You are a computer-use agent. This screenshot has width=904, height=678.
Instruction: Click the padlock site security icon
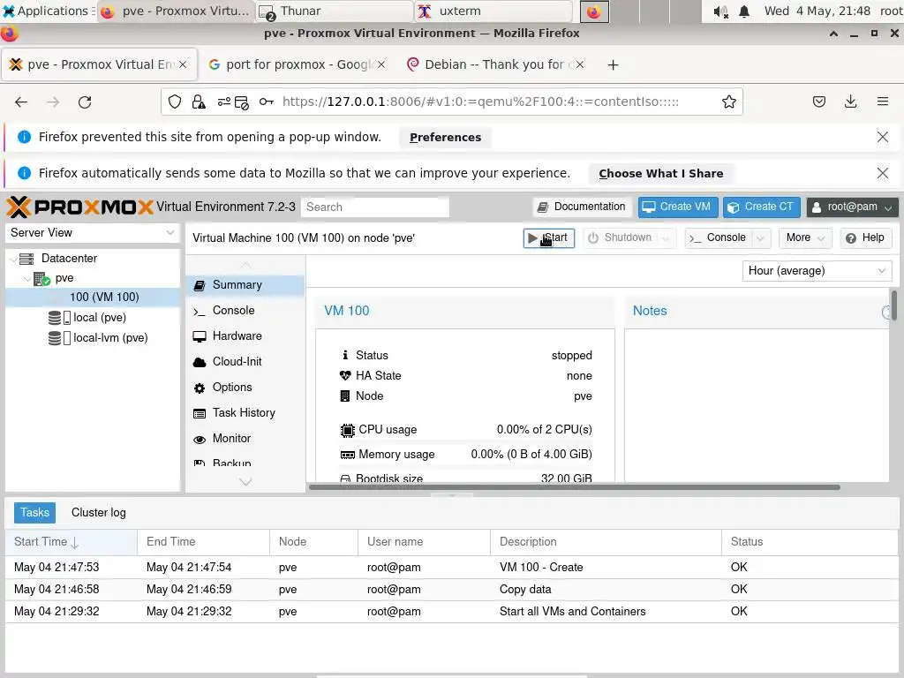[x=199, y=102]
